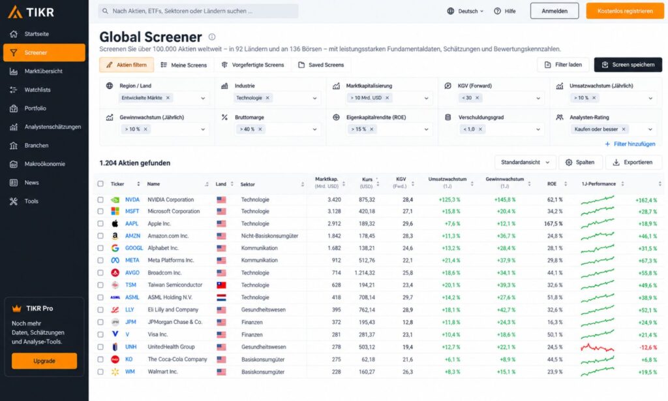Image resolution: width=668 pixels, height=401 pixels.
Task: Click the Spalten gear button
Action: 580,163
